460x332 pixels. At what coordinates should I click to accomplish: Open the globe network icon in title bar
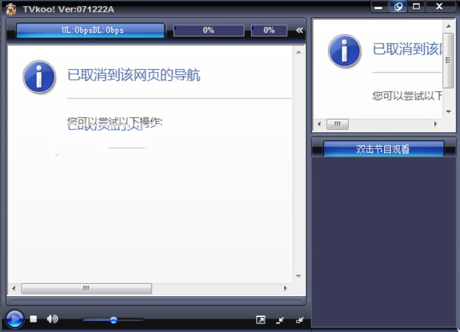tap(398, 6)
